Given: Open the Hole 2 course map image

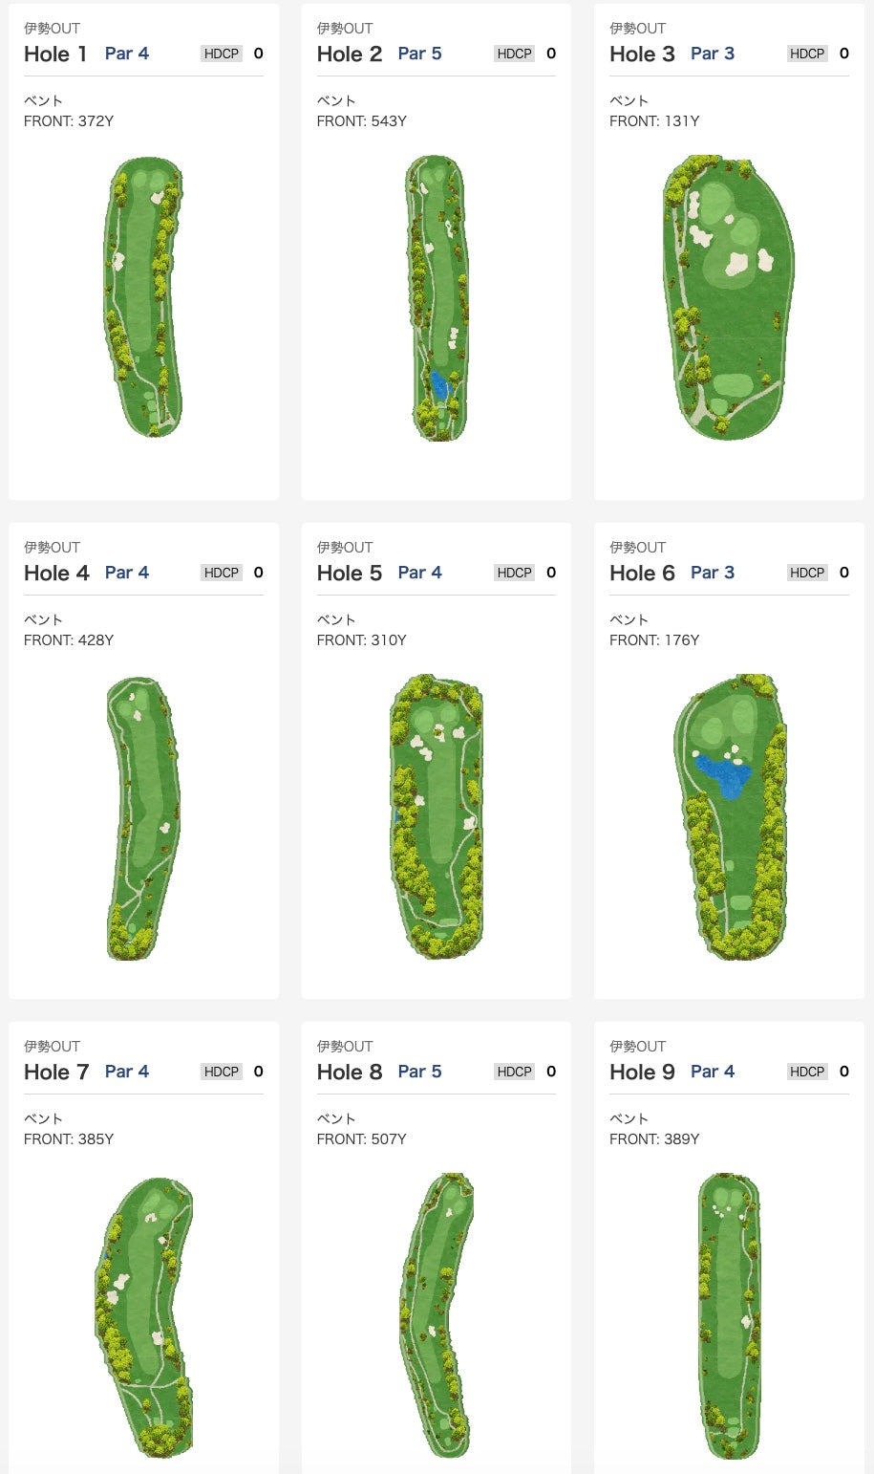Looking at the screenshot, I should click(437, 297).
